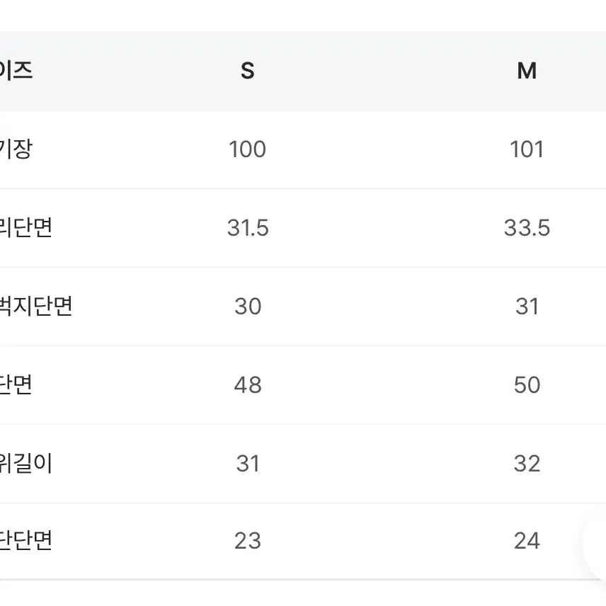Select the thigh value 31 under M

(x=527, y=307)
